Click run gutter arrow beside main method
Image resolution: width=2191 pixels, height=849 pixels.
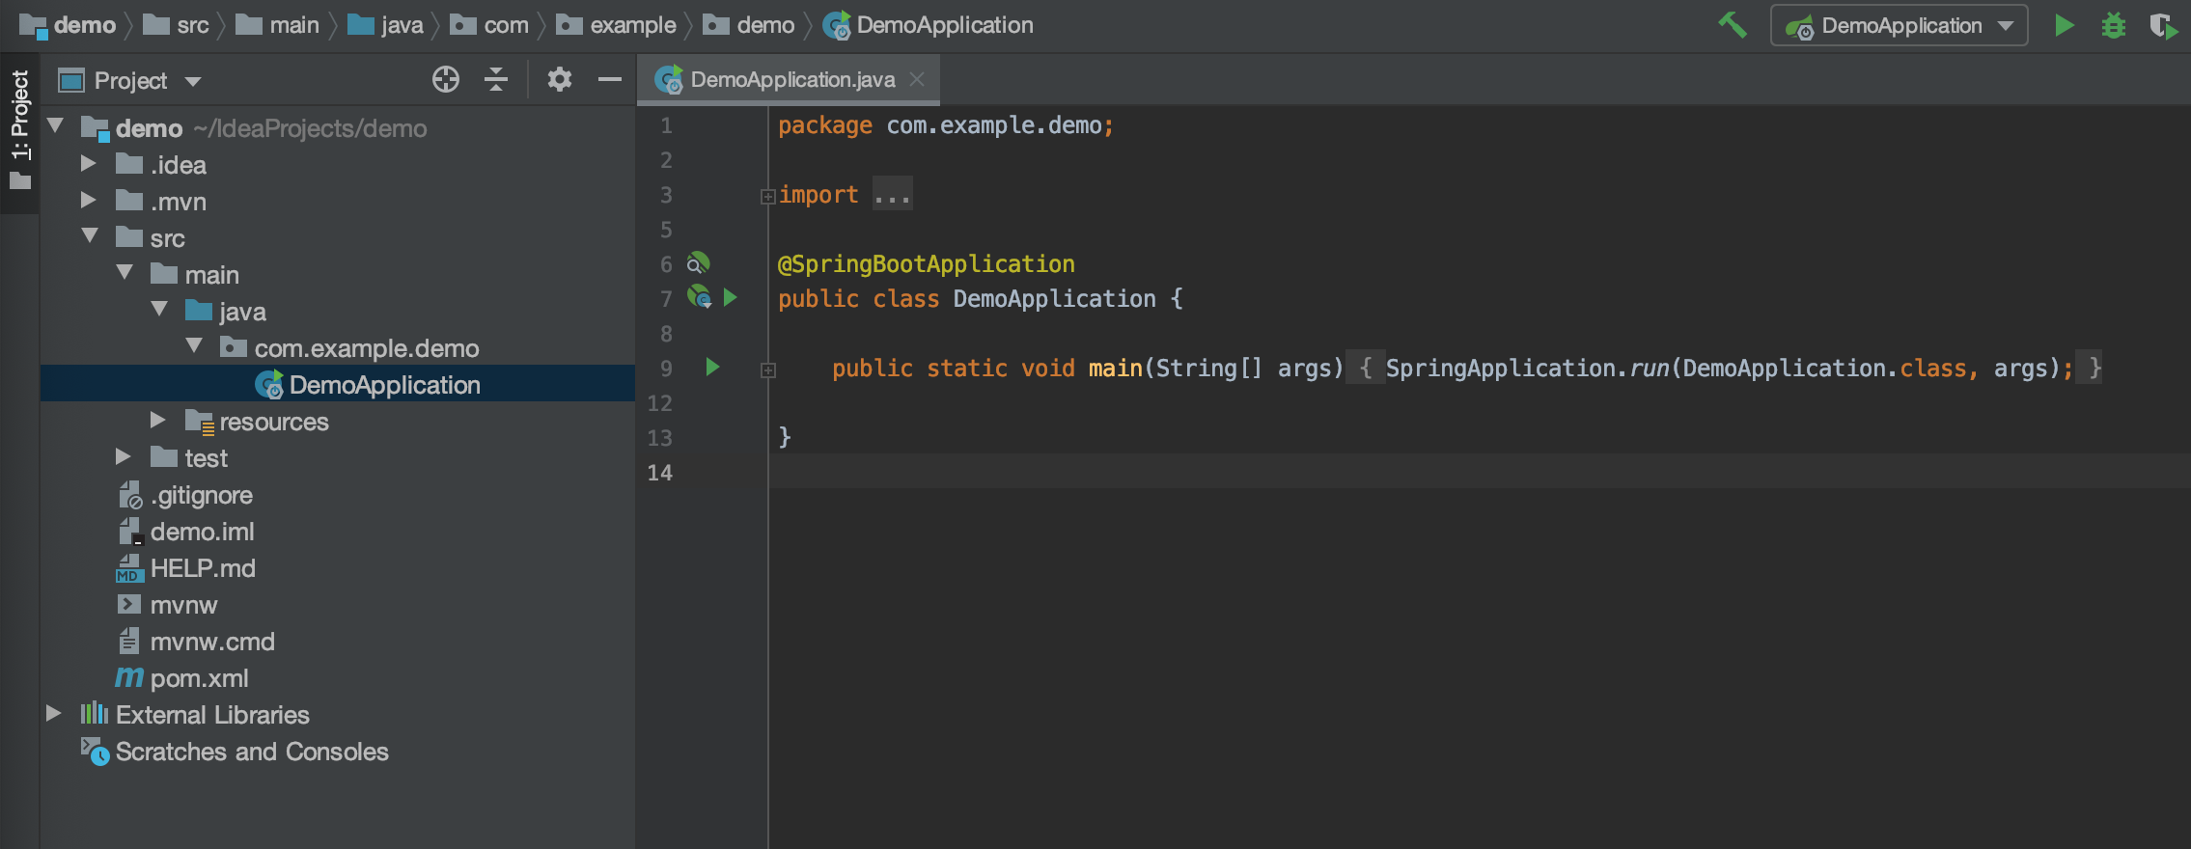pos(712,367)
